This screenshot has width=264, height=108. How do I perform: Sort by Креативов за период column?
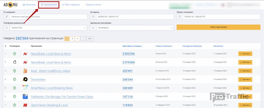(133, 46)
